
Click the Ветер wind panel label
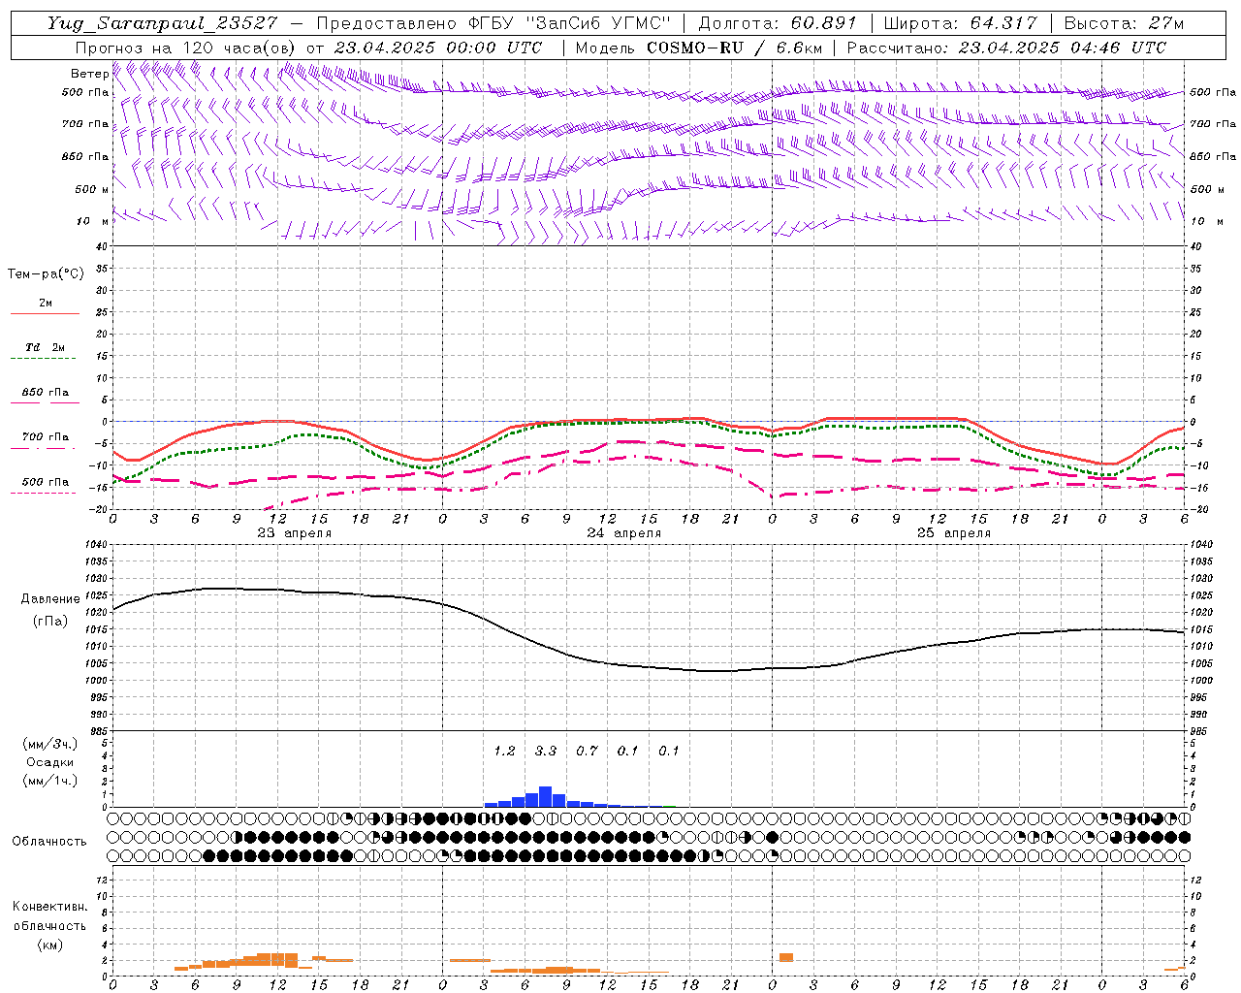pos(90,74)
